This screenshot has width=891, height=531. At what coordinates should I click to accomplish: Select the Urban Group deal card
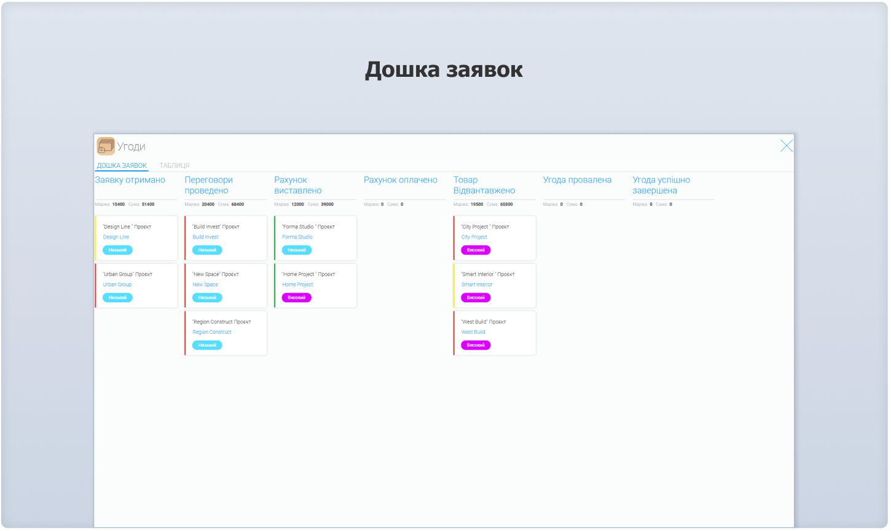136,285
